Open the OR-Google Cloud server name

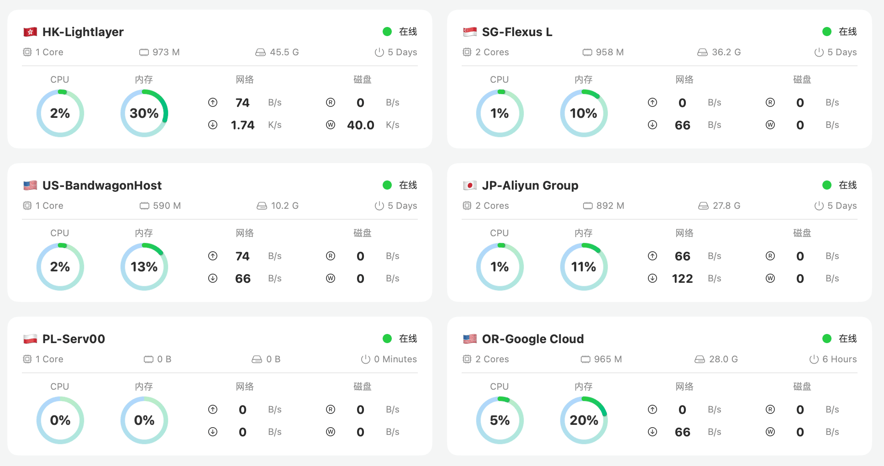point(533,339)
